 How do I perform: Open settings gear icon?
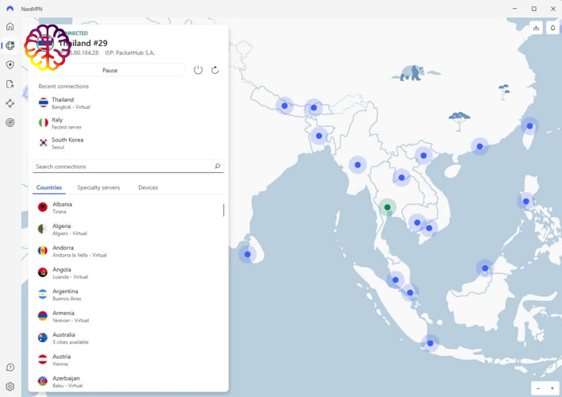[x=10, y=386]
